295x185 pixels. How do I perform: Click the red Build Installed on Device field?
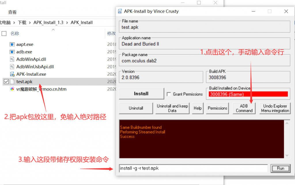(x=248, y=94)
